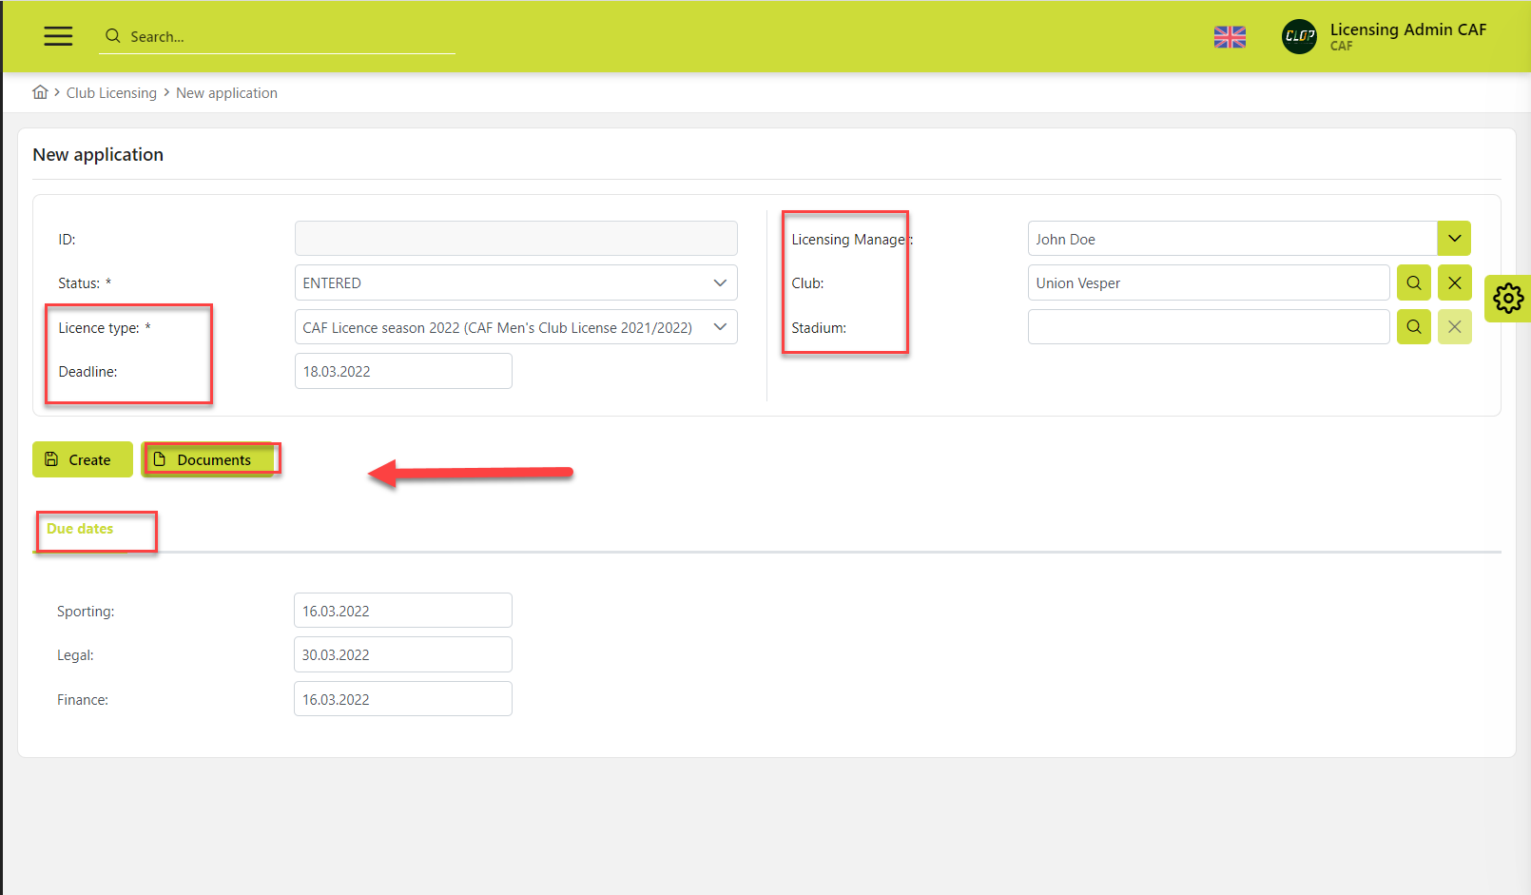Image resolution: width=1531 pixels, height=895 pixels.
Task: Click the top Search input field
Action: tap(285, 37)
